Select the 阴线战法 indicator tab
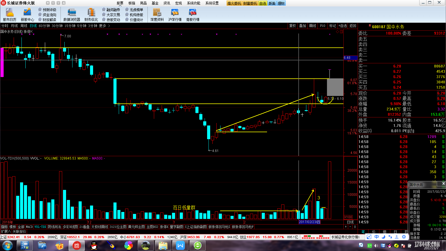The image size is (446, 251). tap(54, 227)
